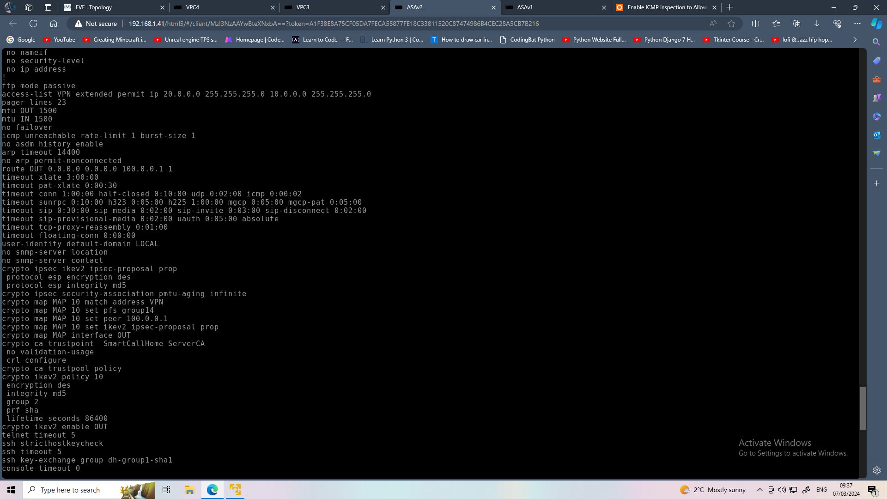Click the Home icon in toolbar

tap(54, 24)
